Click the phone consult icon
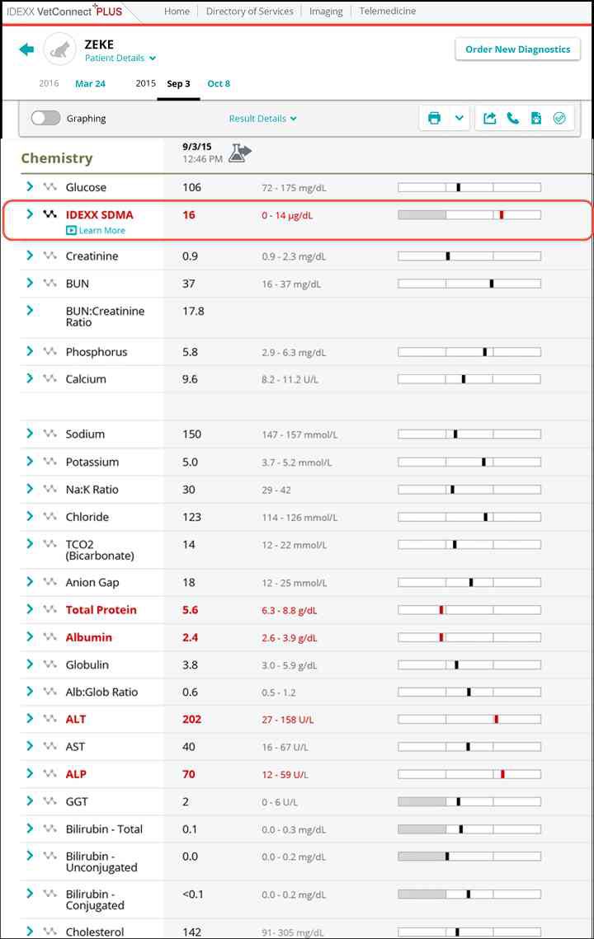The image size is (594, 939). click(513, 119)
